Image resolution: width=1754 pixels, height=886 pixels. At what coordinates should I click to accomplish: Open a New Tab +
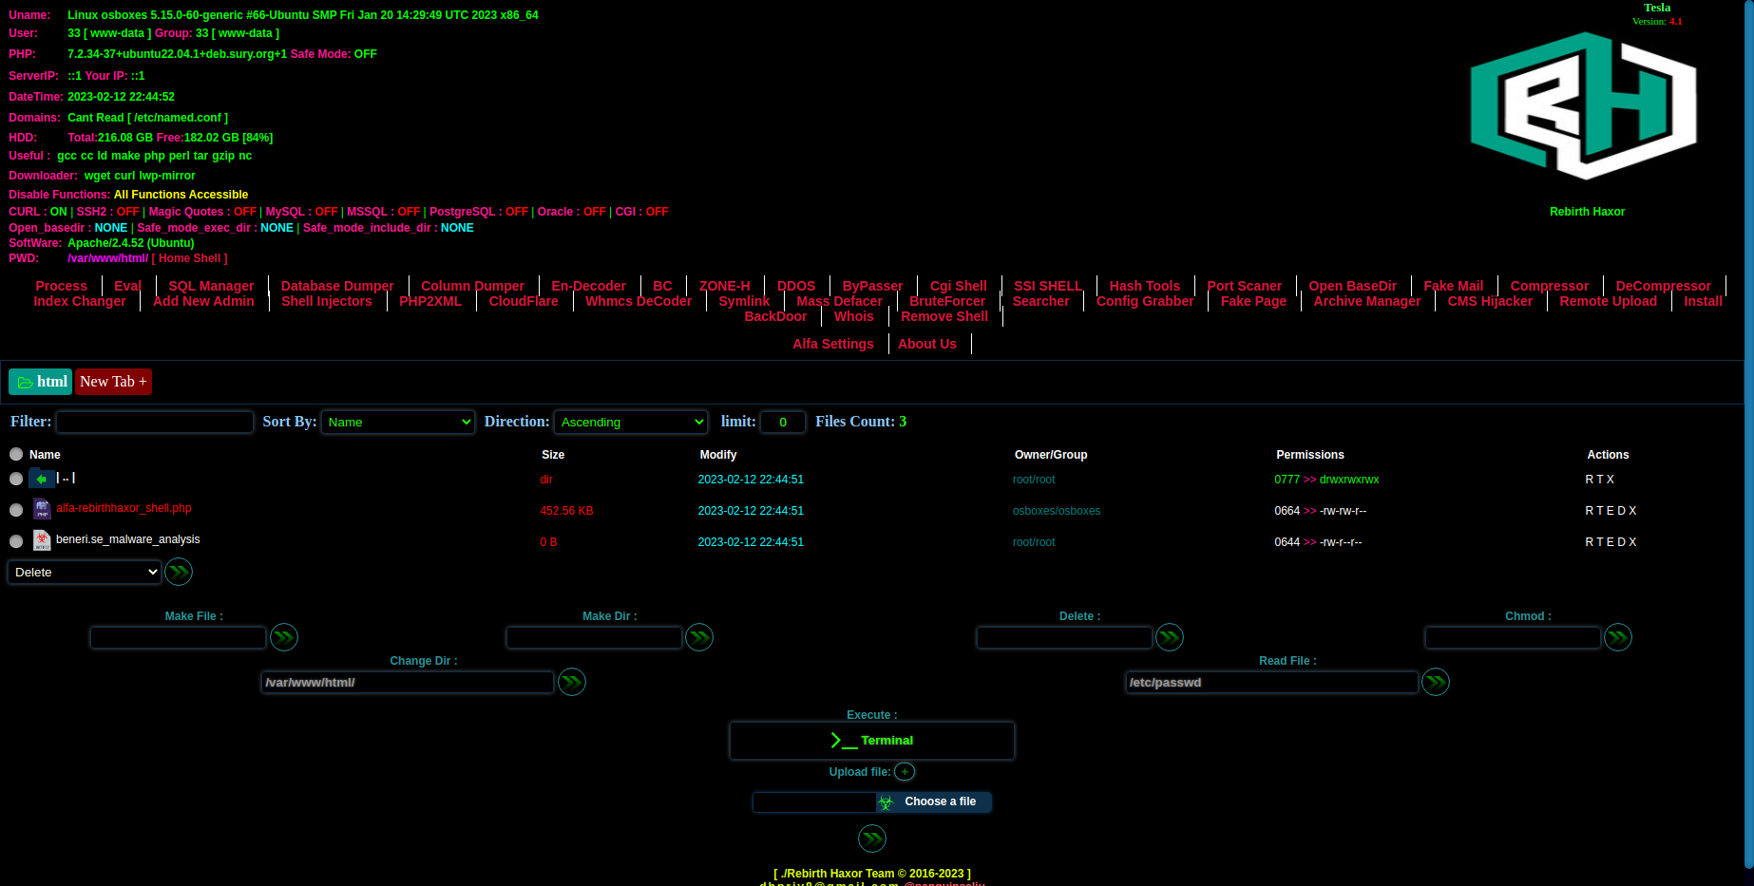(x=113, y=382)
